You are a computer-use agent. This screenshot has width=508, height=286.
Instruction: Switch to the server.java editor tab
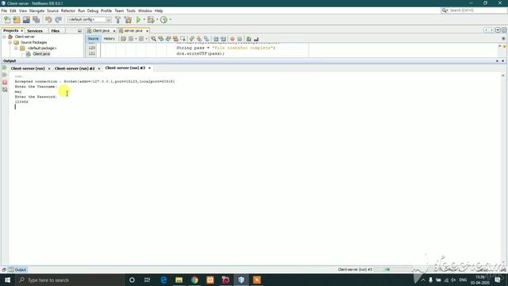[133, 30]
